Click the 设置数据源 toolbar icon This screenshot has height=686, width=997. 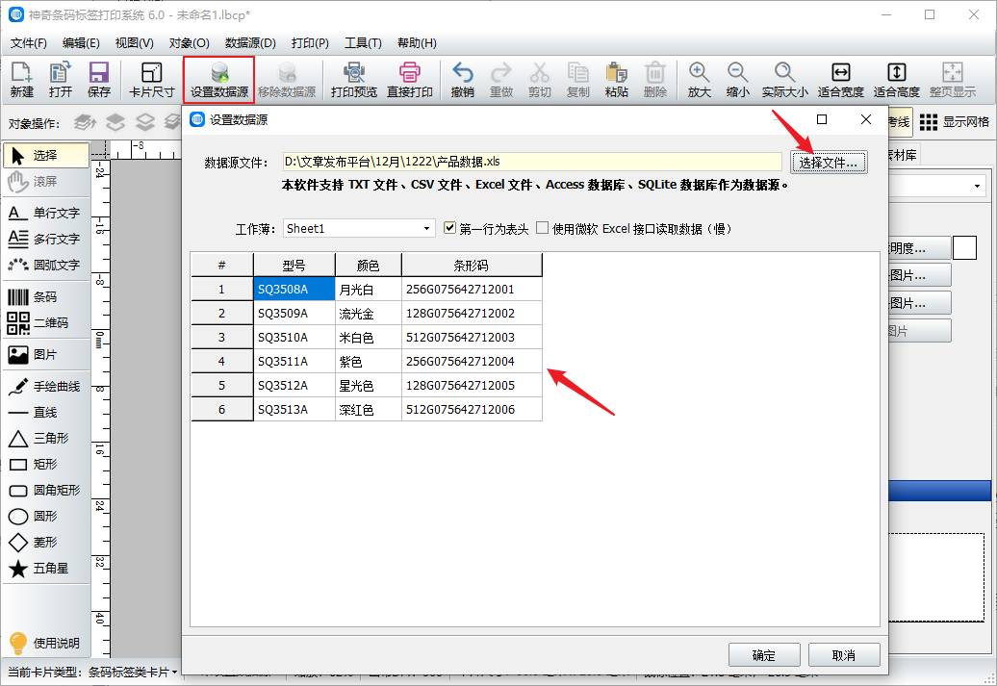(x=219, y=80)
